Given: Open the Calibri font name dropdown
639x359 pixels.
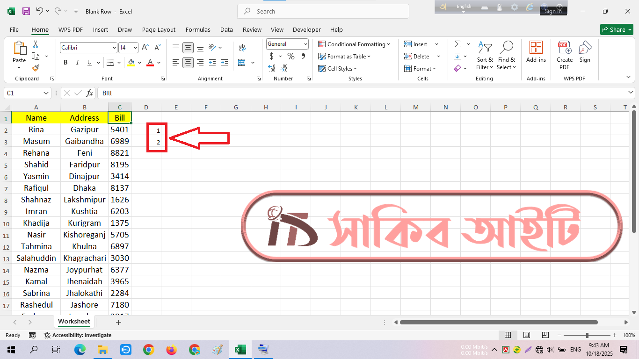Looking at the screenshot, I should (x=114, y=48).
